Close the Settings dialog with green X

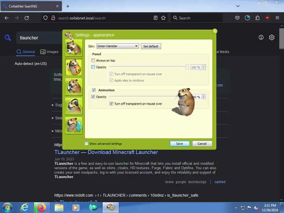pyautogui.click(x=215, y=31)
